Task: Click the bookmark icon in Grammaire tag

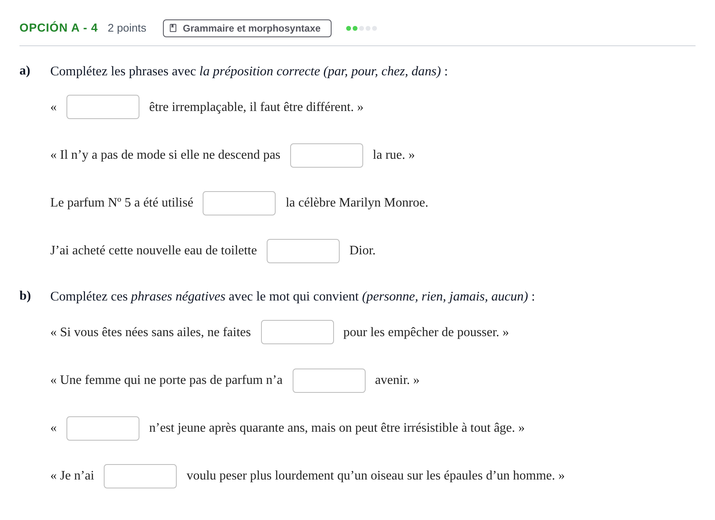Action: pyautogui.click(x=173, y=28)
